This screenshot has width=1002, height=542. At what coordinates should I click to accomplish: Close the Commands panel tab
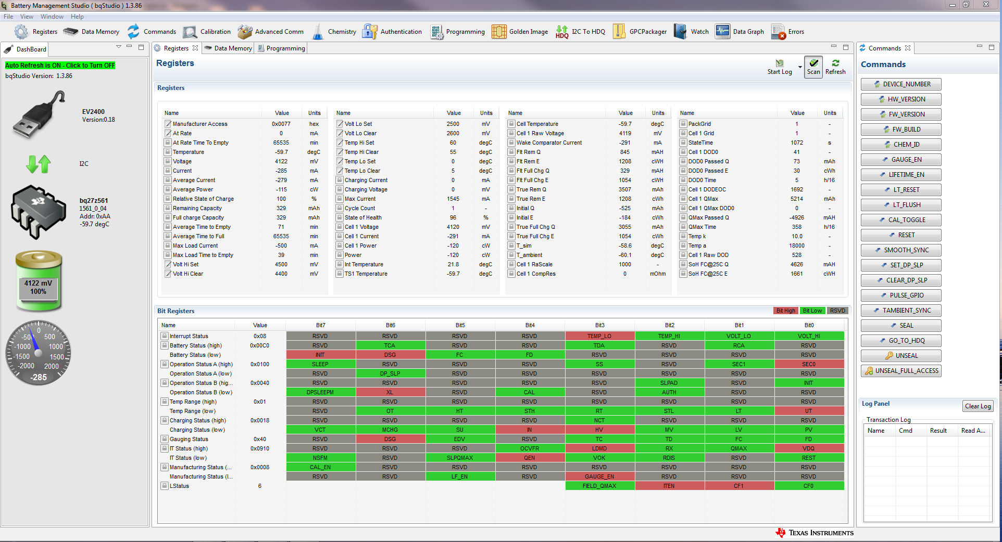pos(908,48)
